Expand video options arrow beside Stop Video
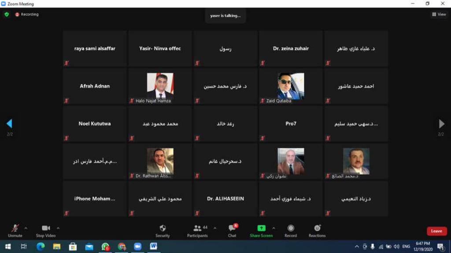451x253 pixels. click(x=58, y=228)
